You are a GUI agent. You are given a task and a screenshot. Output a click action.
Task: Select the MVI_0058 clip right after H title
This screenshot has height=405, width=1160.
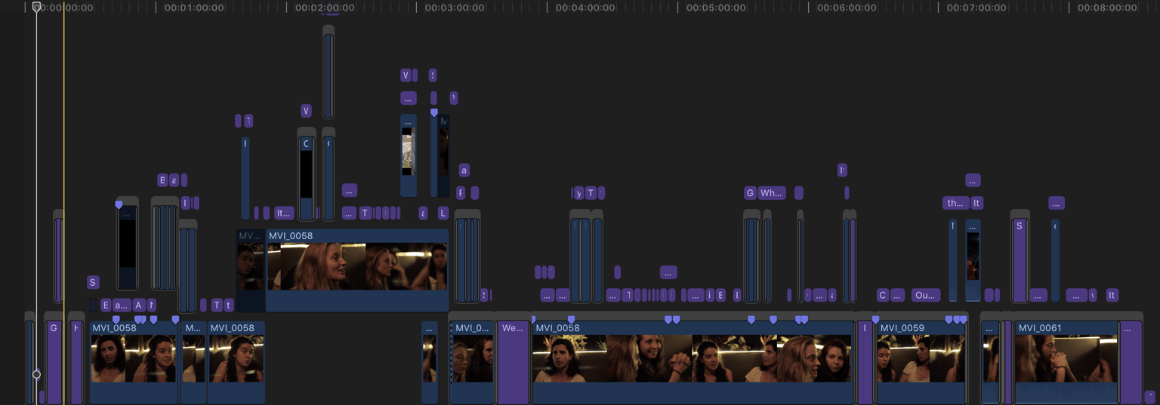click(134, 362)
